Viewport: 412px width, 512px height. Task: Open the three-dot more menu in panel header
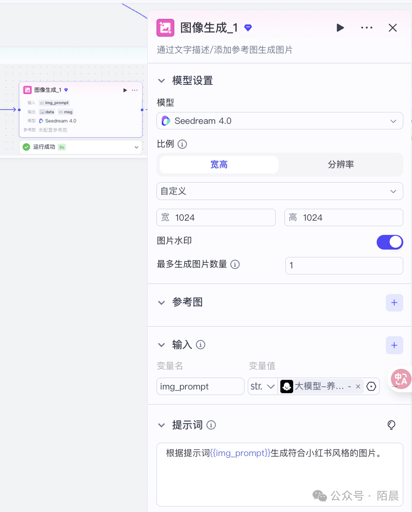(367, 28)
